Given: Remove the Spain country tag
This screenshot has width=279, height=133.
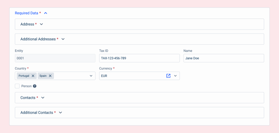Looking at the screenshot, I should 50,76.
